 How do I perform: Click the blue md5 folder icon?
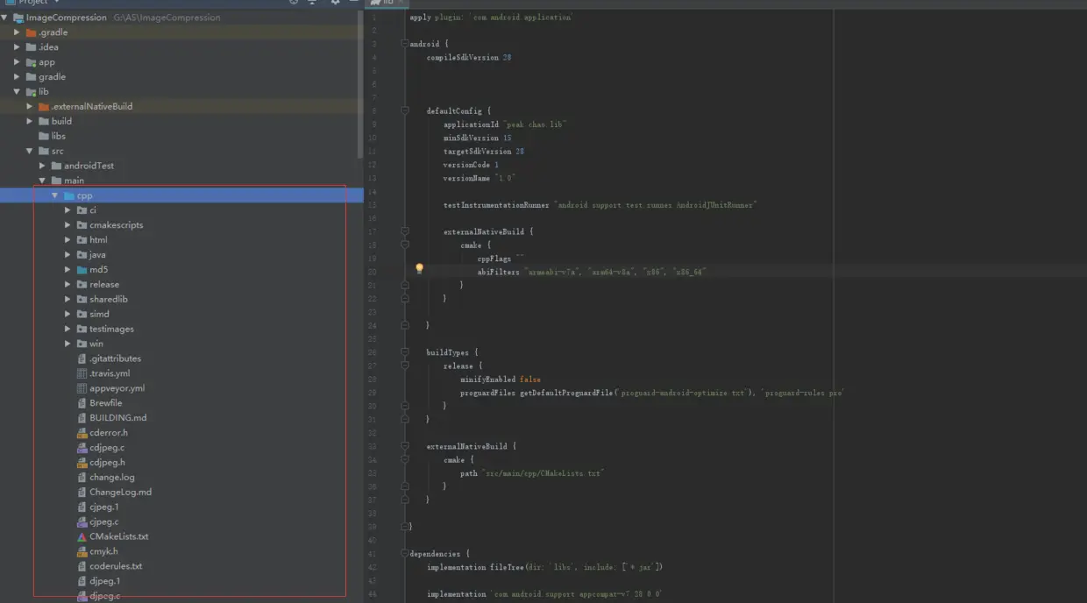tap(82, 270)
